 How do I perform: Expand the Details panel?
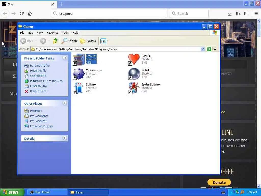click(65, 138)
